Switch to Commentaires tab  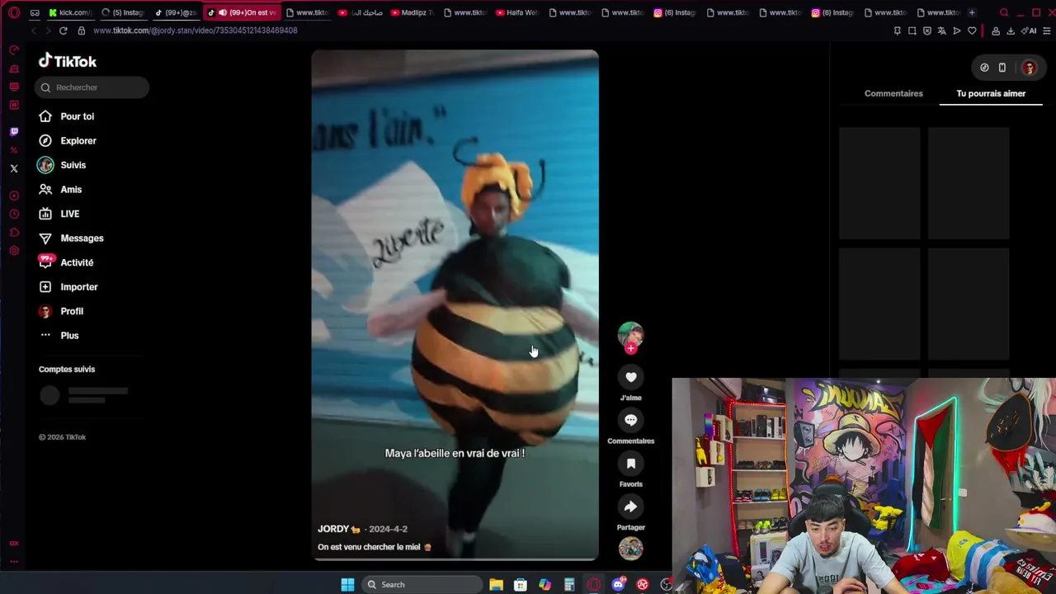(x=893, y=93)
